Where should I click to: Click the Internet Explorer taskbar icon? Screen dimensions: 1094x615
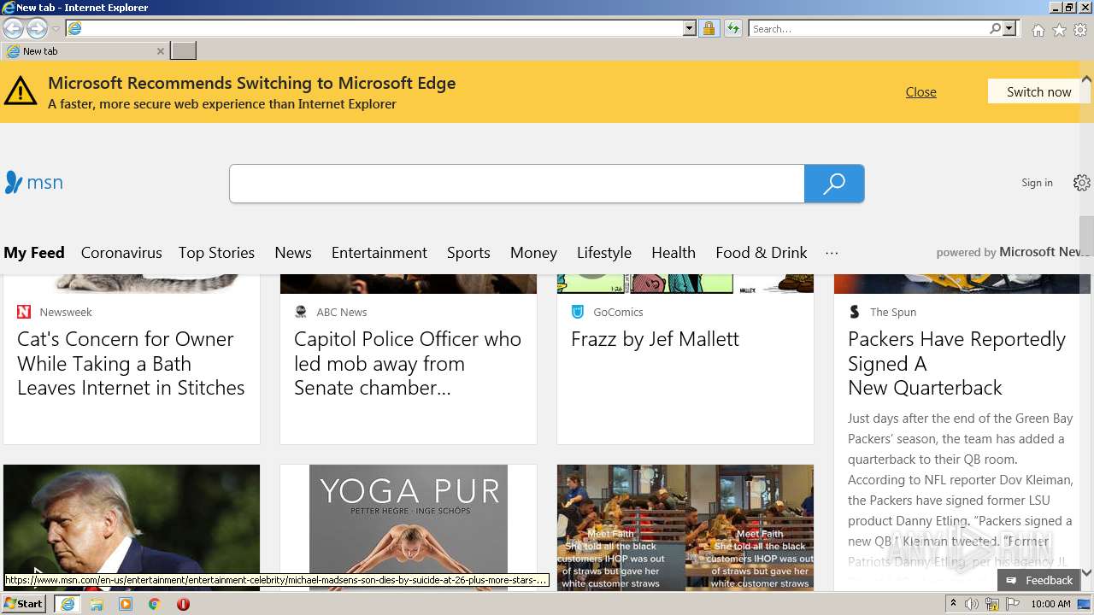68,604
